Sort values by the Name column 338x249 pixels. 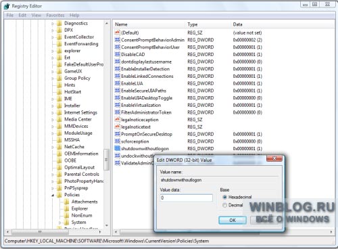tap(149, 24)
